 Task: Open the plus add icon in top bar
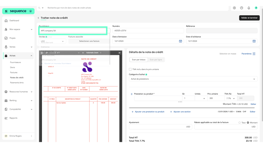(x=234, y=8)
